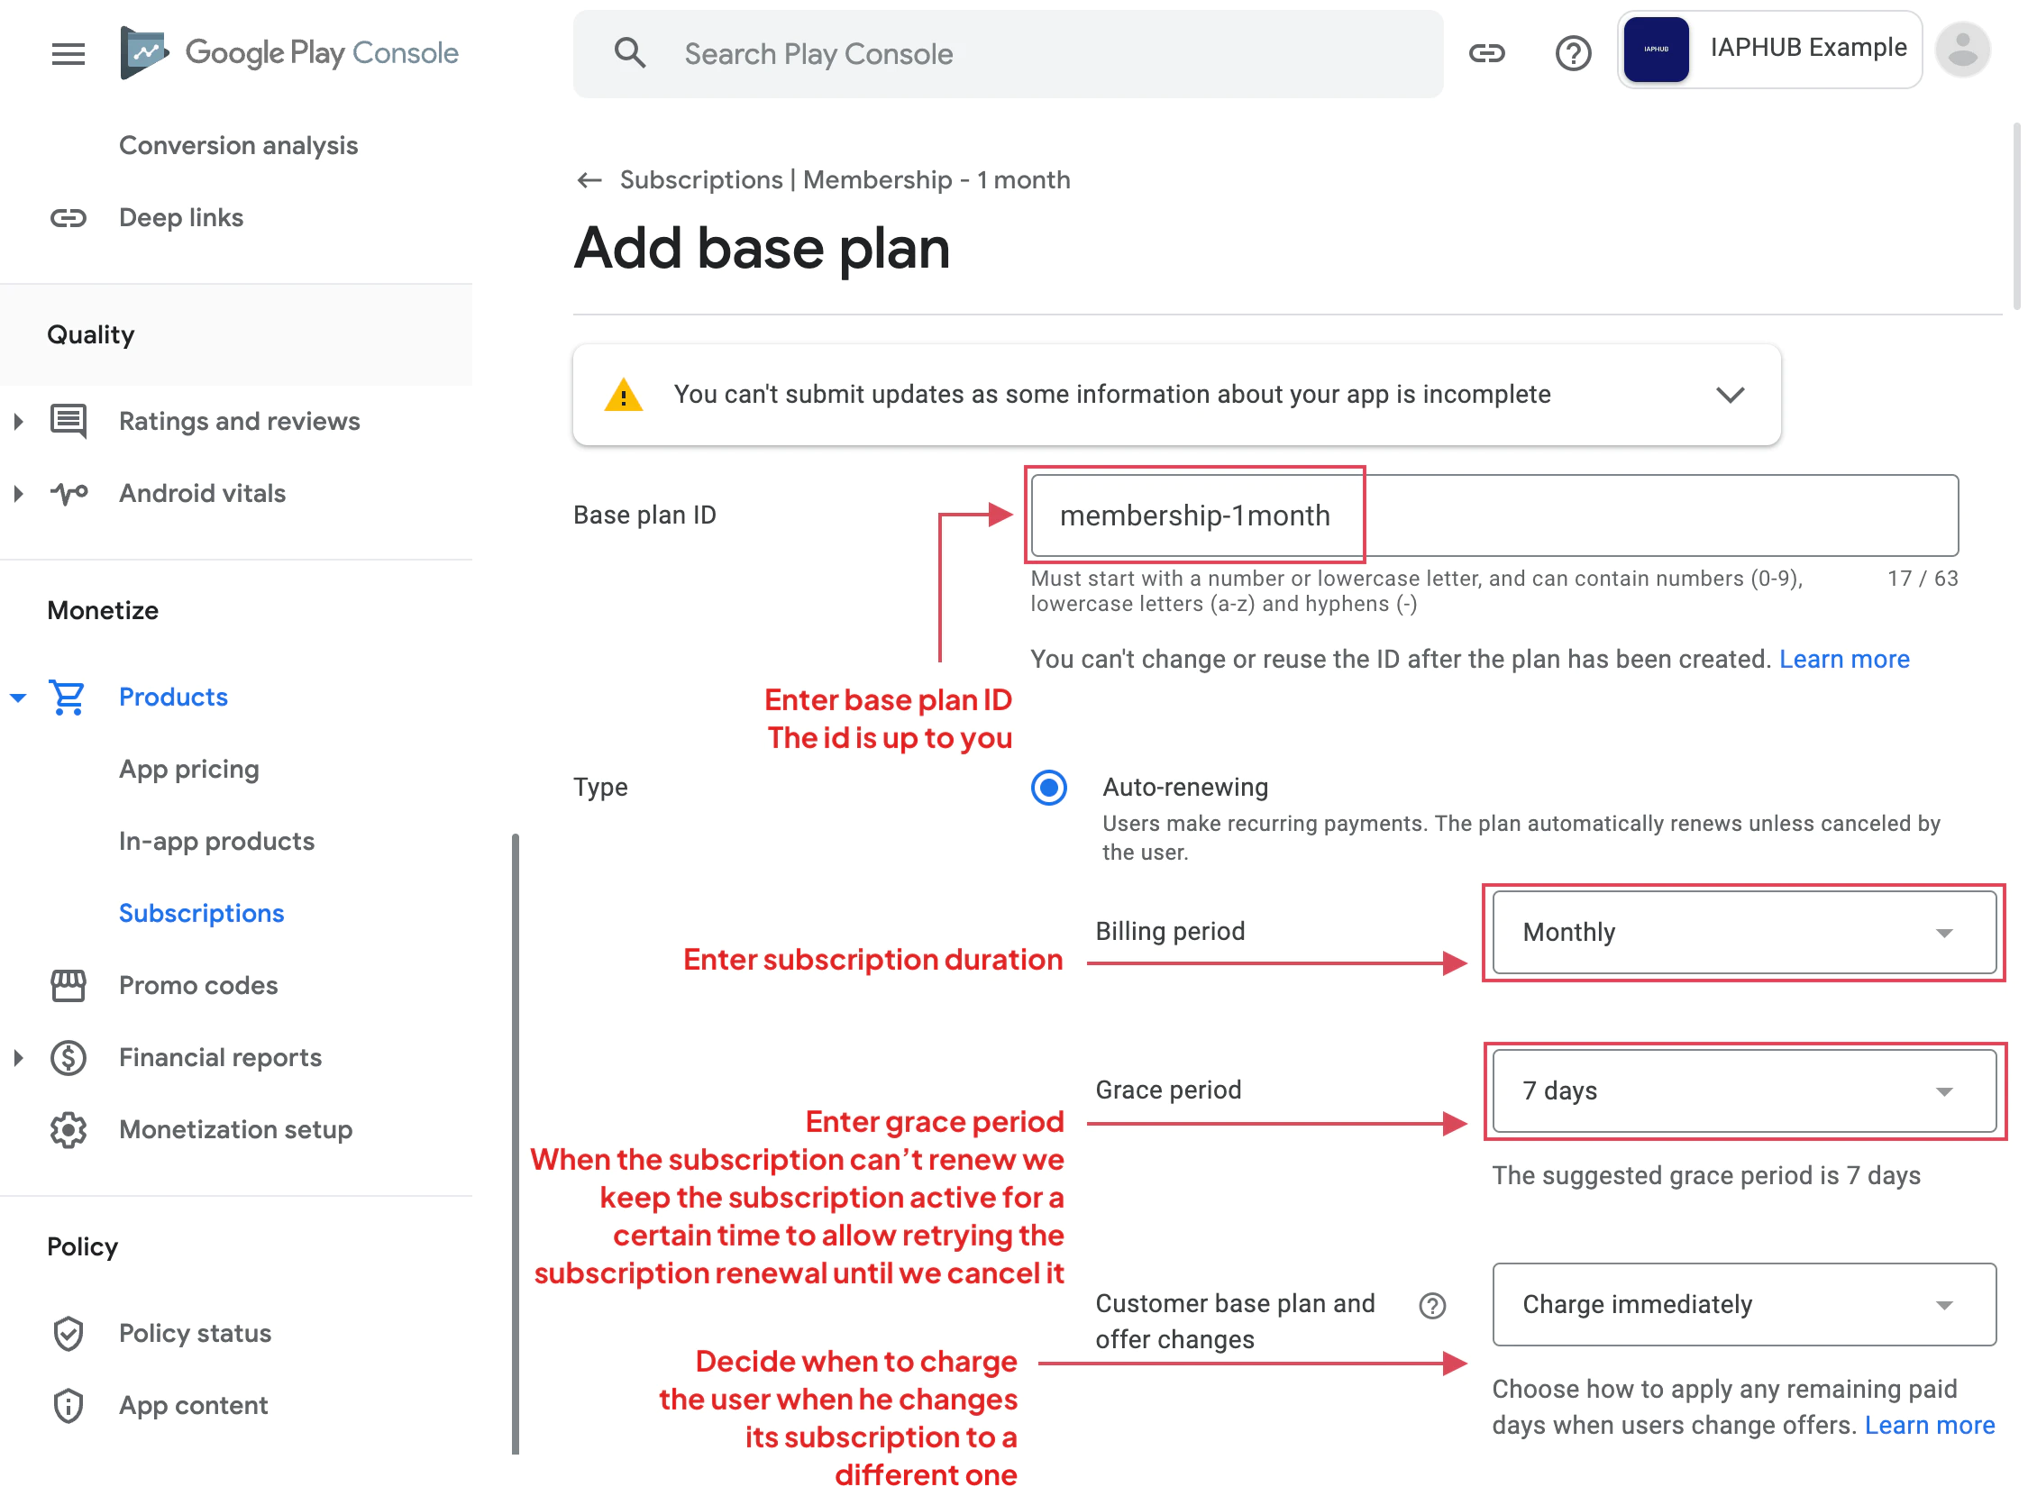Click the Policy status shield checkmark
Screen dimensions: 2028x1487
pyautogui.click(x=68, y=1333)
